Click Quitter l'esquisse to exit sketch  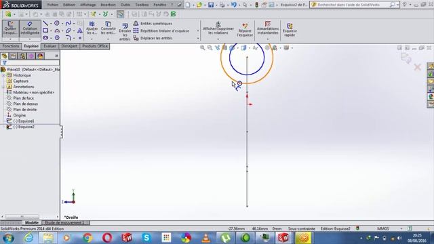point(11,28)
